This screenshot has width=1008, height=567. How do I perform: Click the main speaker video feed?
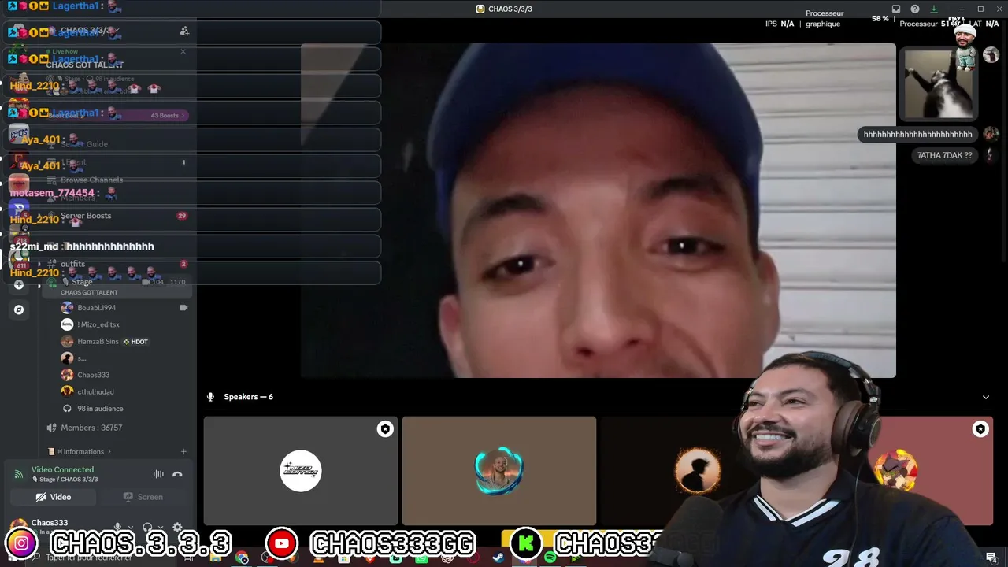coord(598,210)
